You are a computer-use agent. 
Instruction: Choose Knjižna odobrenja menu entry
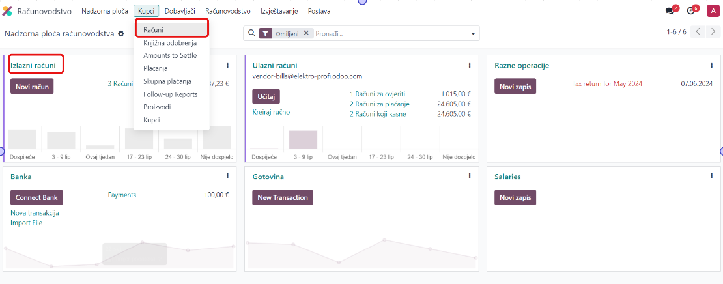point(169,43)
